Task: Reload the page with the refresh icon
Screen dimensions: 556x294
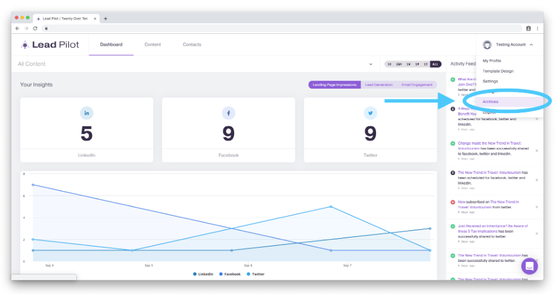Action: tap(35, 29)
